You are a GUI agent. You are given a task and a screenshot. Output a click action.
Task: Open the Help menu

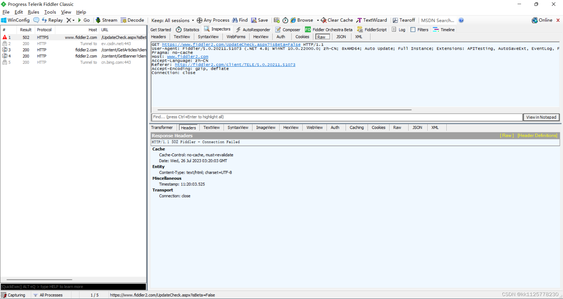click(81, 12)
